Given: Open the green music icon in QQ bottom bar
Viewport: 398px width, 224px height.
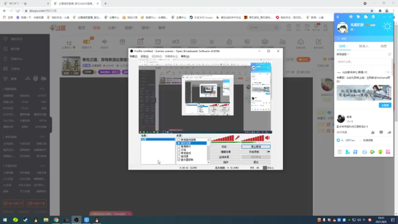Looking at the screenshot, I should [x=380, y=152].
